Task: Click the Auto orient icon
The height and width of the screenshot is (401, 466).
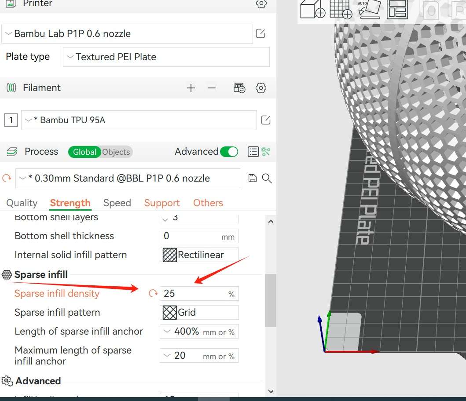Action: point(369,10)
